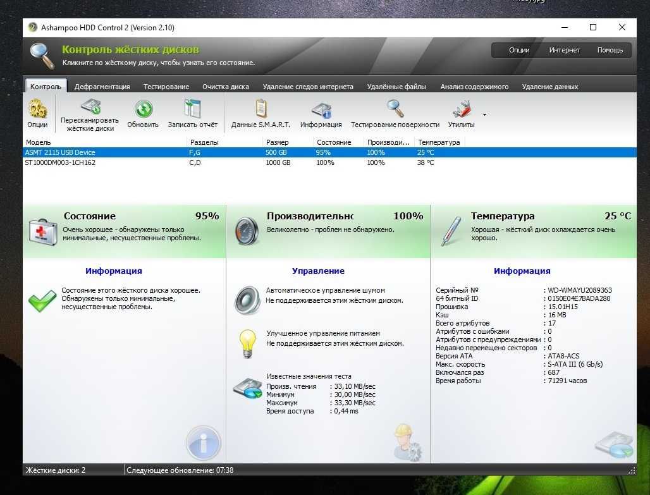
Task: Click the Записать отчёт report icon
Action: (x=192, y=109)
